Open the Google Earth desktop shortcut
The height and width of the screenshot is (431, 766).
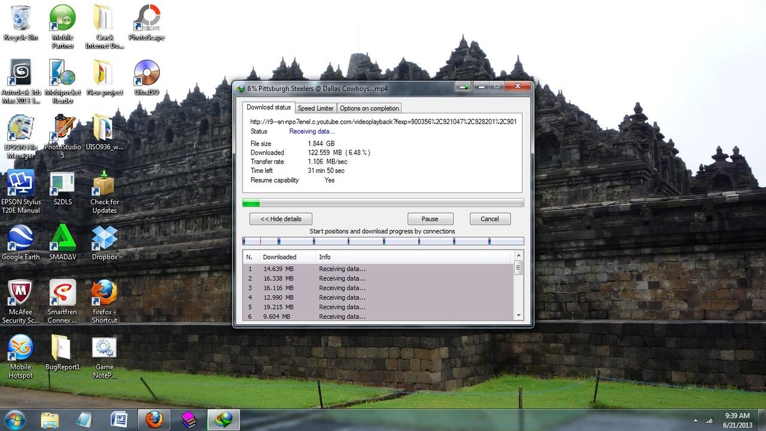pos(20,242)
